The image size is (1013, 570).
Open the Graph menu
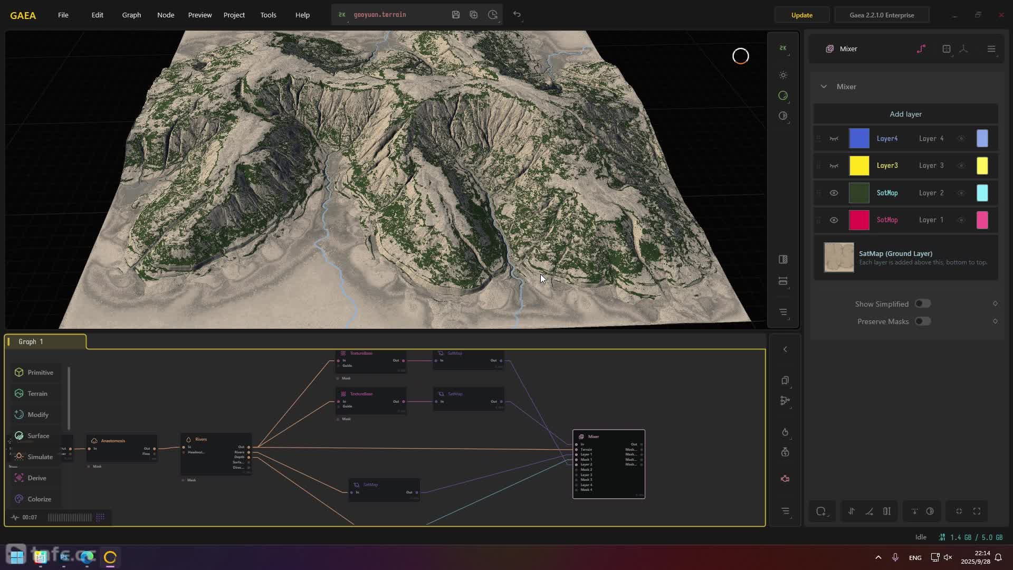[x=131, y=15]
